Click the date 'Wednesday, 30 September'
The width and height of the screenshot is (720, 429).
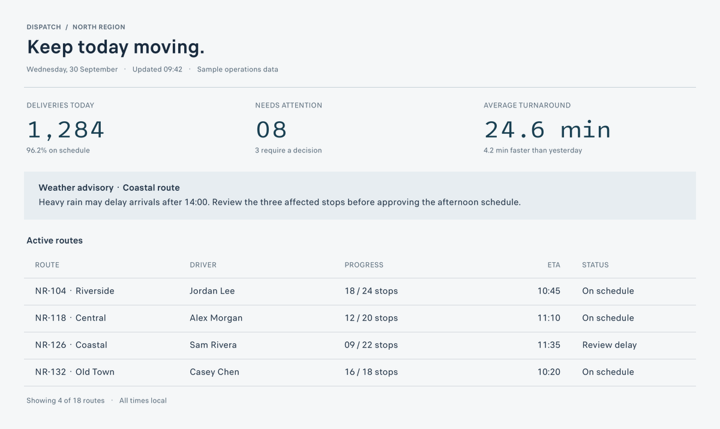click(x=72, y=69)
